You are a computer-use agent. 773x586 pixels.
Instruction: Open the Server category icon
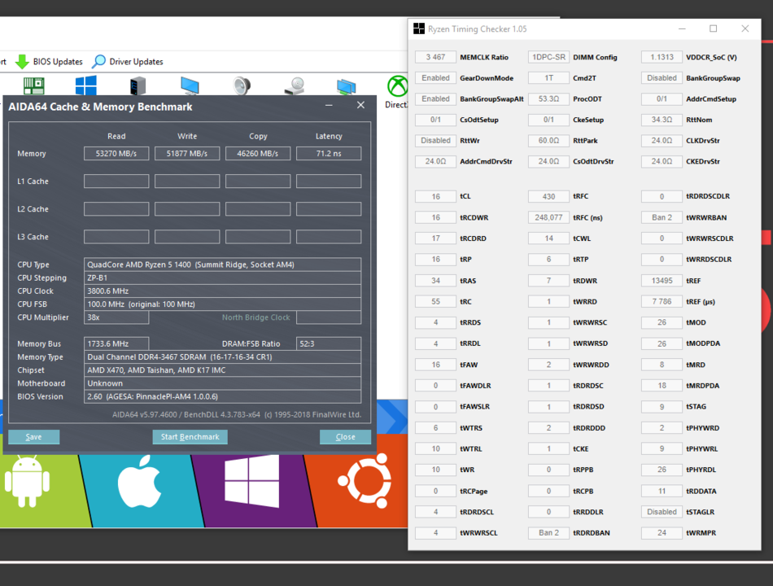[x=138, y=85]
